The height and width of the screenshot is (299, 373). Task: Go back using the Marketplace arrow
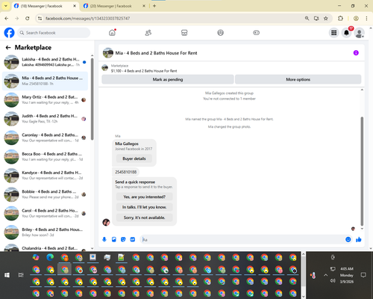(x=8, y=47)
